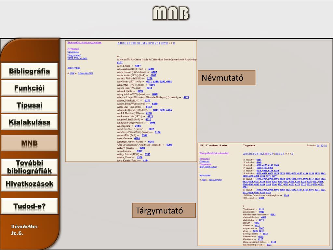Open the Típusai sidebar button
Viewport: 333px width, 250px height.
click(x=29, y=105)
